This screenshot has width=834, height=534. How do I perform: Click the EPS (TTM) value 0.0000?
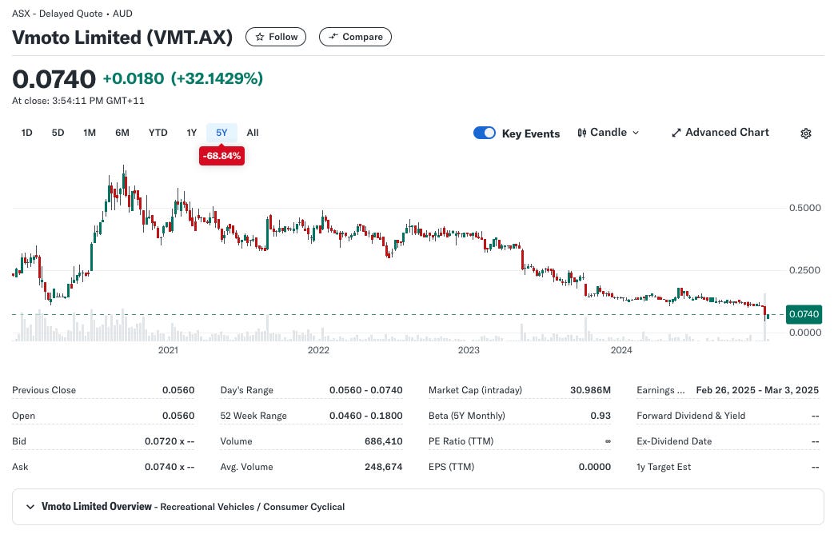(x=595, y=467)
